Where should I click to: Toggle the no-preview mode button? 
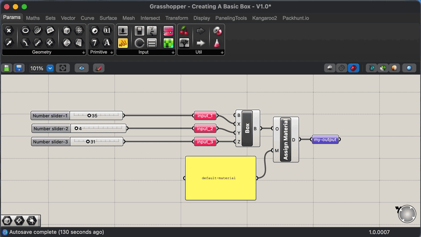(330, 68)
